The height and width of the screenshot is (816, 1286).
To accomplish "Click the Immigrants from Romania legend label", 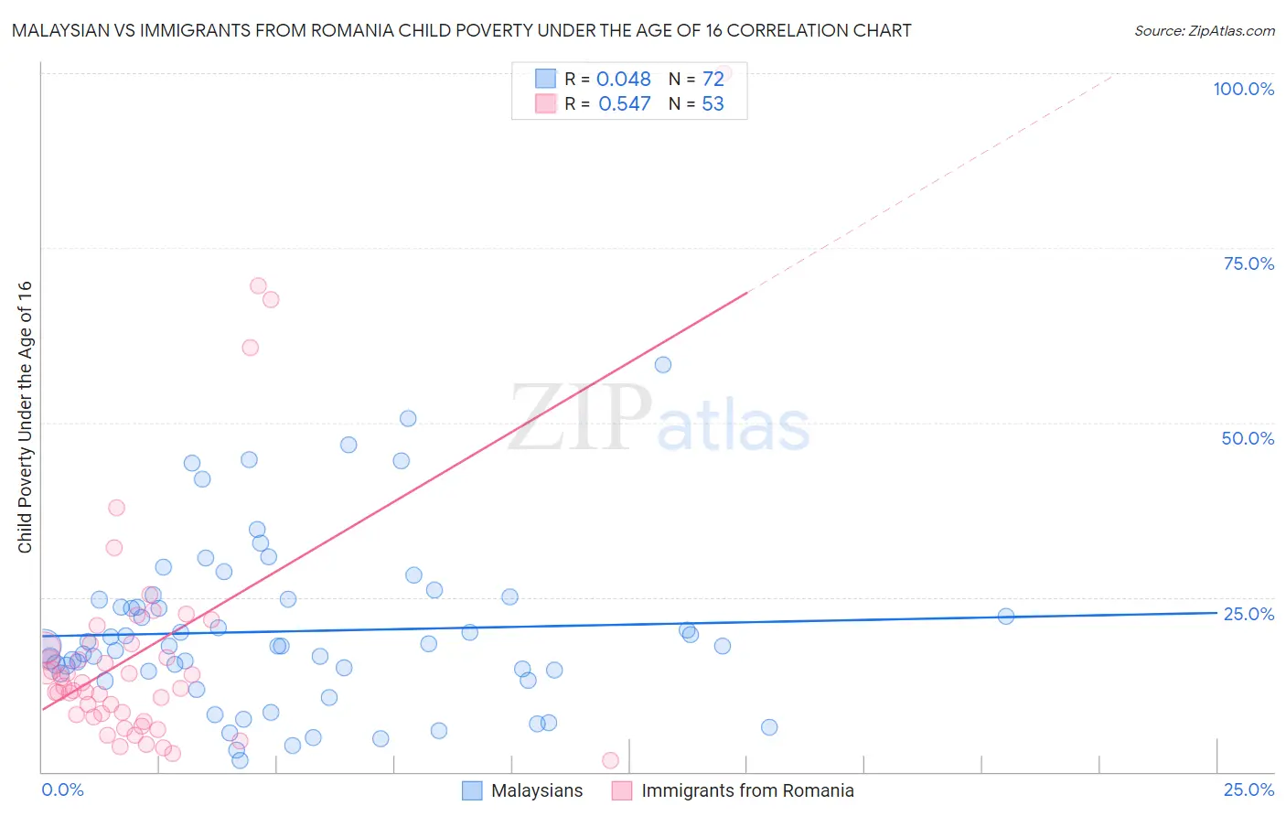I will tap(747, 790).
